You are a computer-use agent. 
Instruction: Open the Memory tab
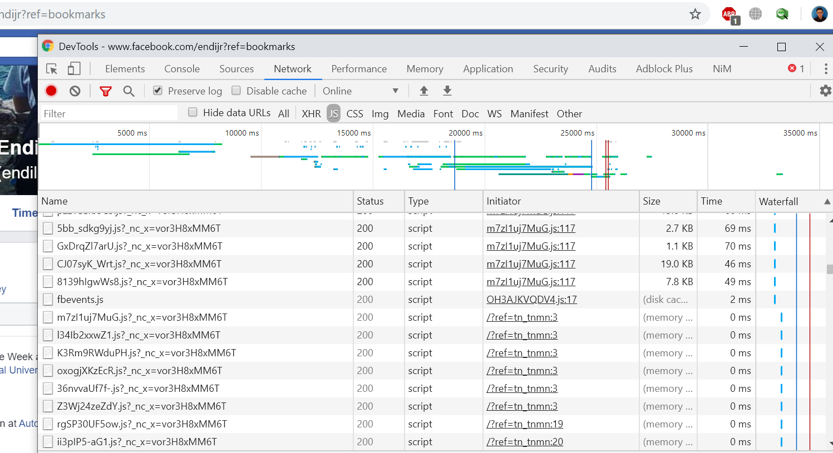click(425, 68)
